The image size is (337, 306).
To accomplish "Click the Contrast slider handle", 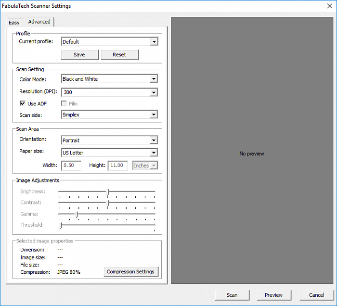I will (108, 203).
